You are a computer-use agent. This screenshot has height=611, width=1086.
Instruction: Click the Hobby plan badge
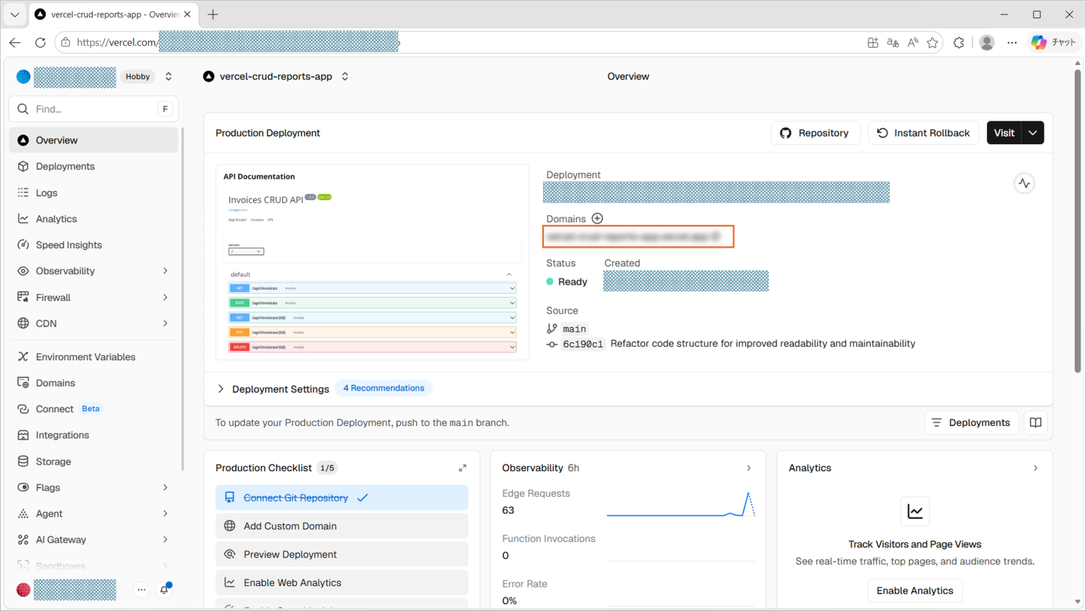pos(137,76)
